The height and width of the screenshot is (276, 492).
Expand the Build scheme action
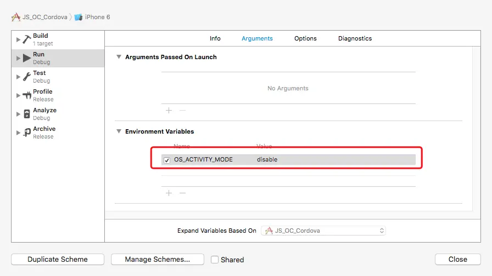tap(18, 39)
